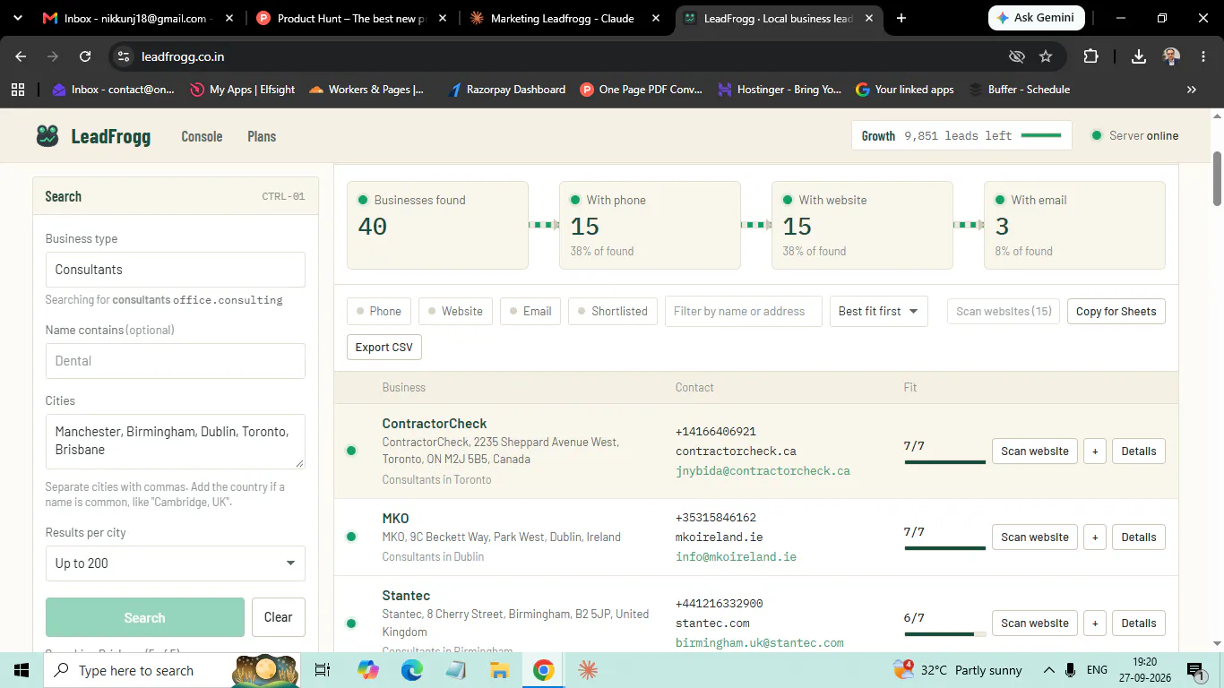Open the Best fit first sort dropdown

click(x=878, y=311)
